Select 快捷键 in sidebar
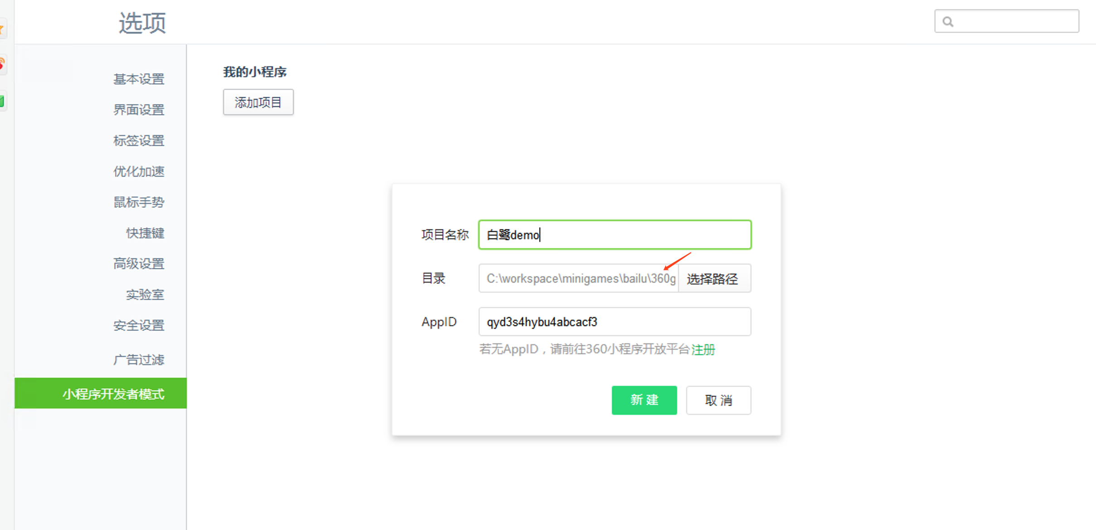Viewport: 1096px width, 530px height. [145, 233]
